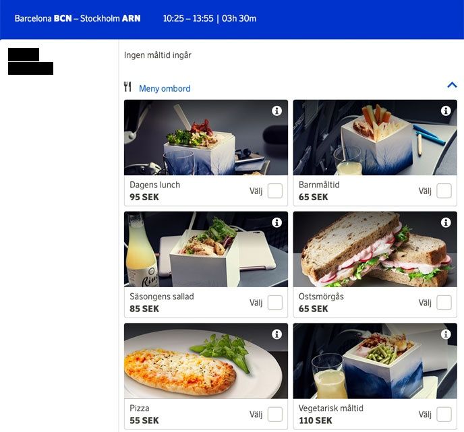Viewport: 464px width, 432px height.
Task: Choose Pizza via its checkbox
Action: [275, 414]
